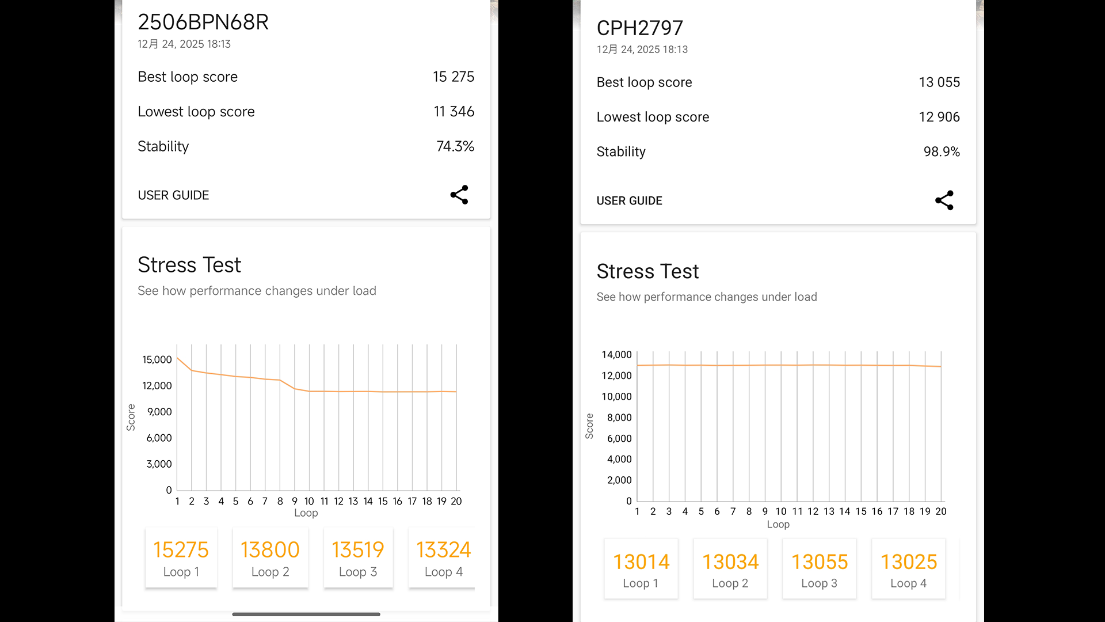Open USER GUIDE on the right phone
This screenshot has width=1105, height=622.
coord(629,200)
